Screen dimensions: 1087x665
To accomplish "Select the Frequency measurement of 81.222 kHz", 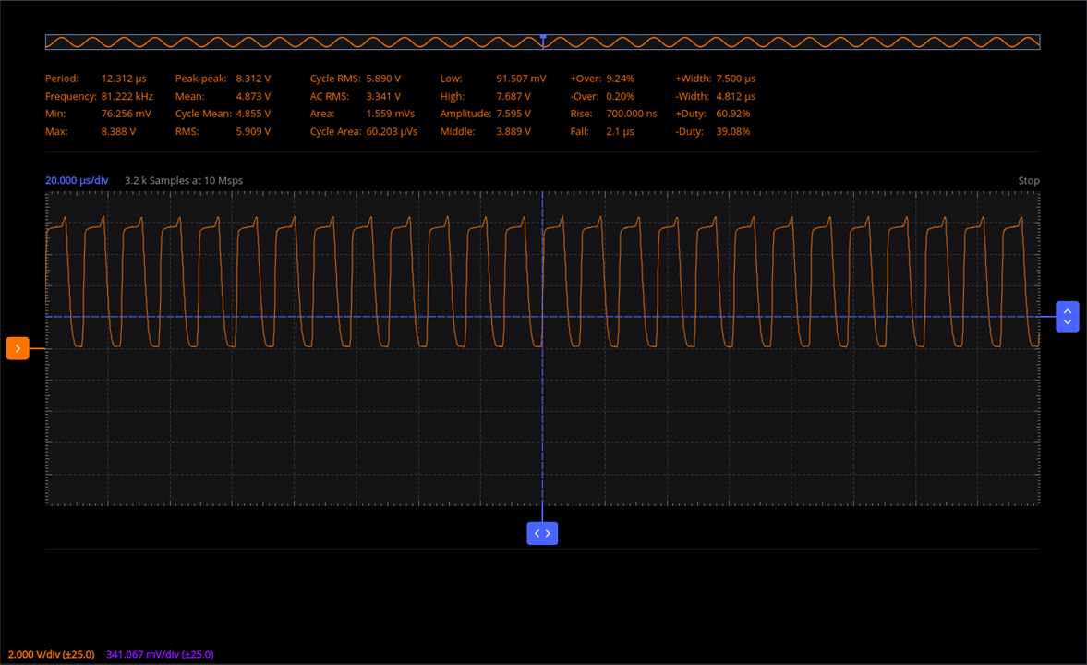I will pos(127,96).
